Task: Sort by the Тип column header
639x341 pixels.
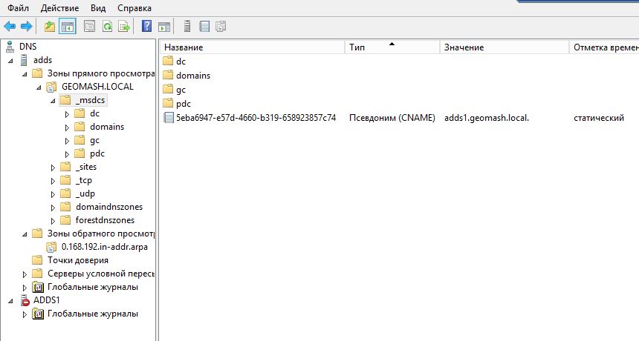Action: (392, 47)
